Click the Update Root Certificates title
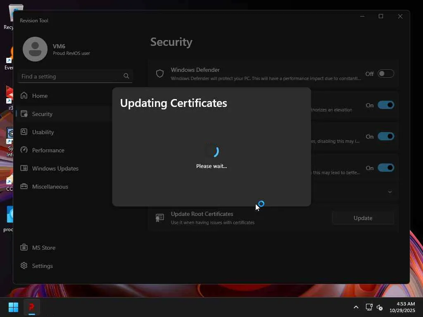Image resolution: width=423 pixels, height=317 pixels. point(202,214)
